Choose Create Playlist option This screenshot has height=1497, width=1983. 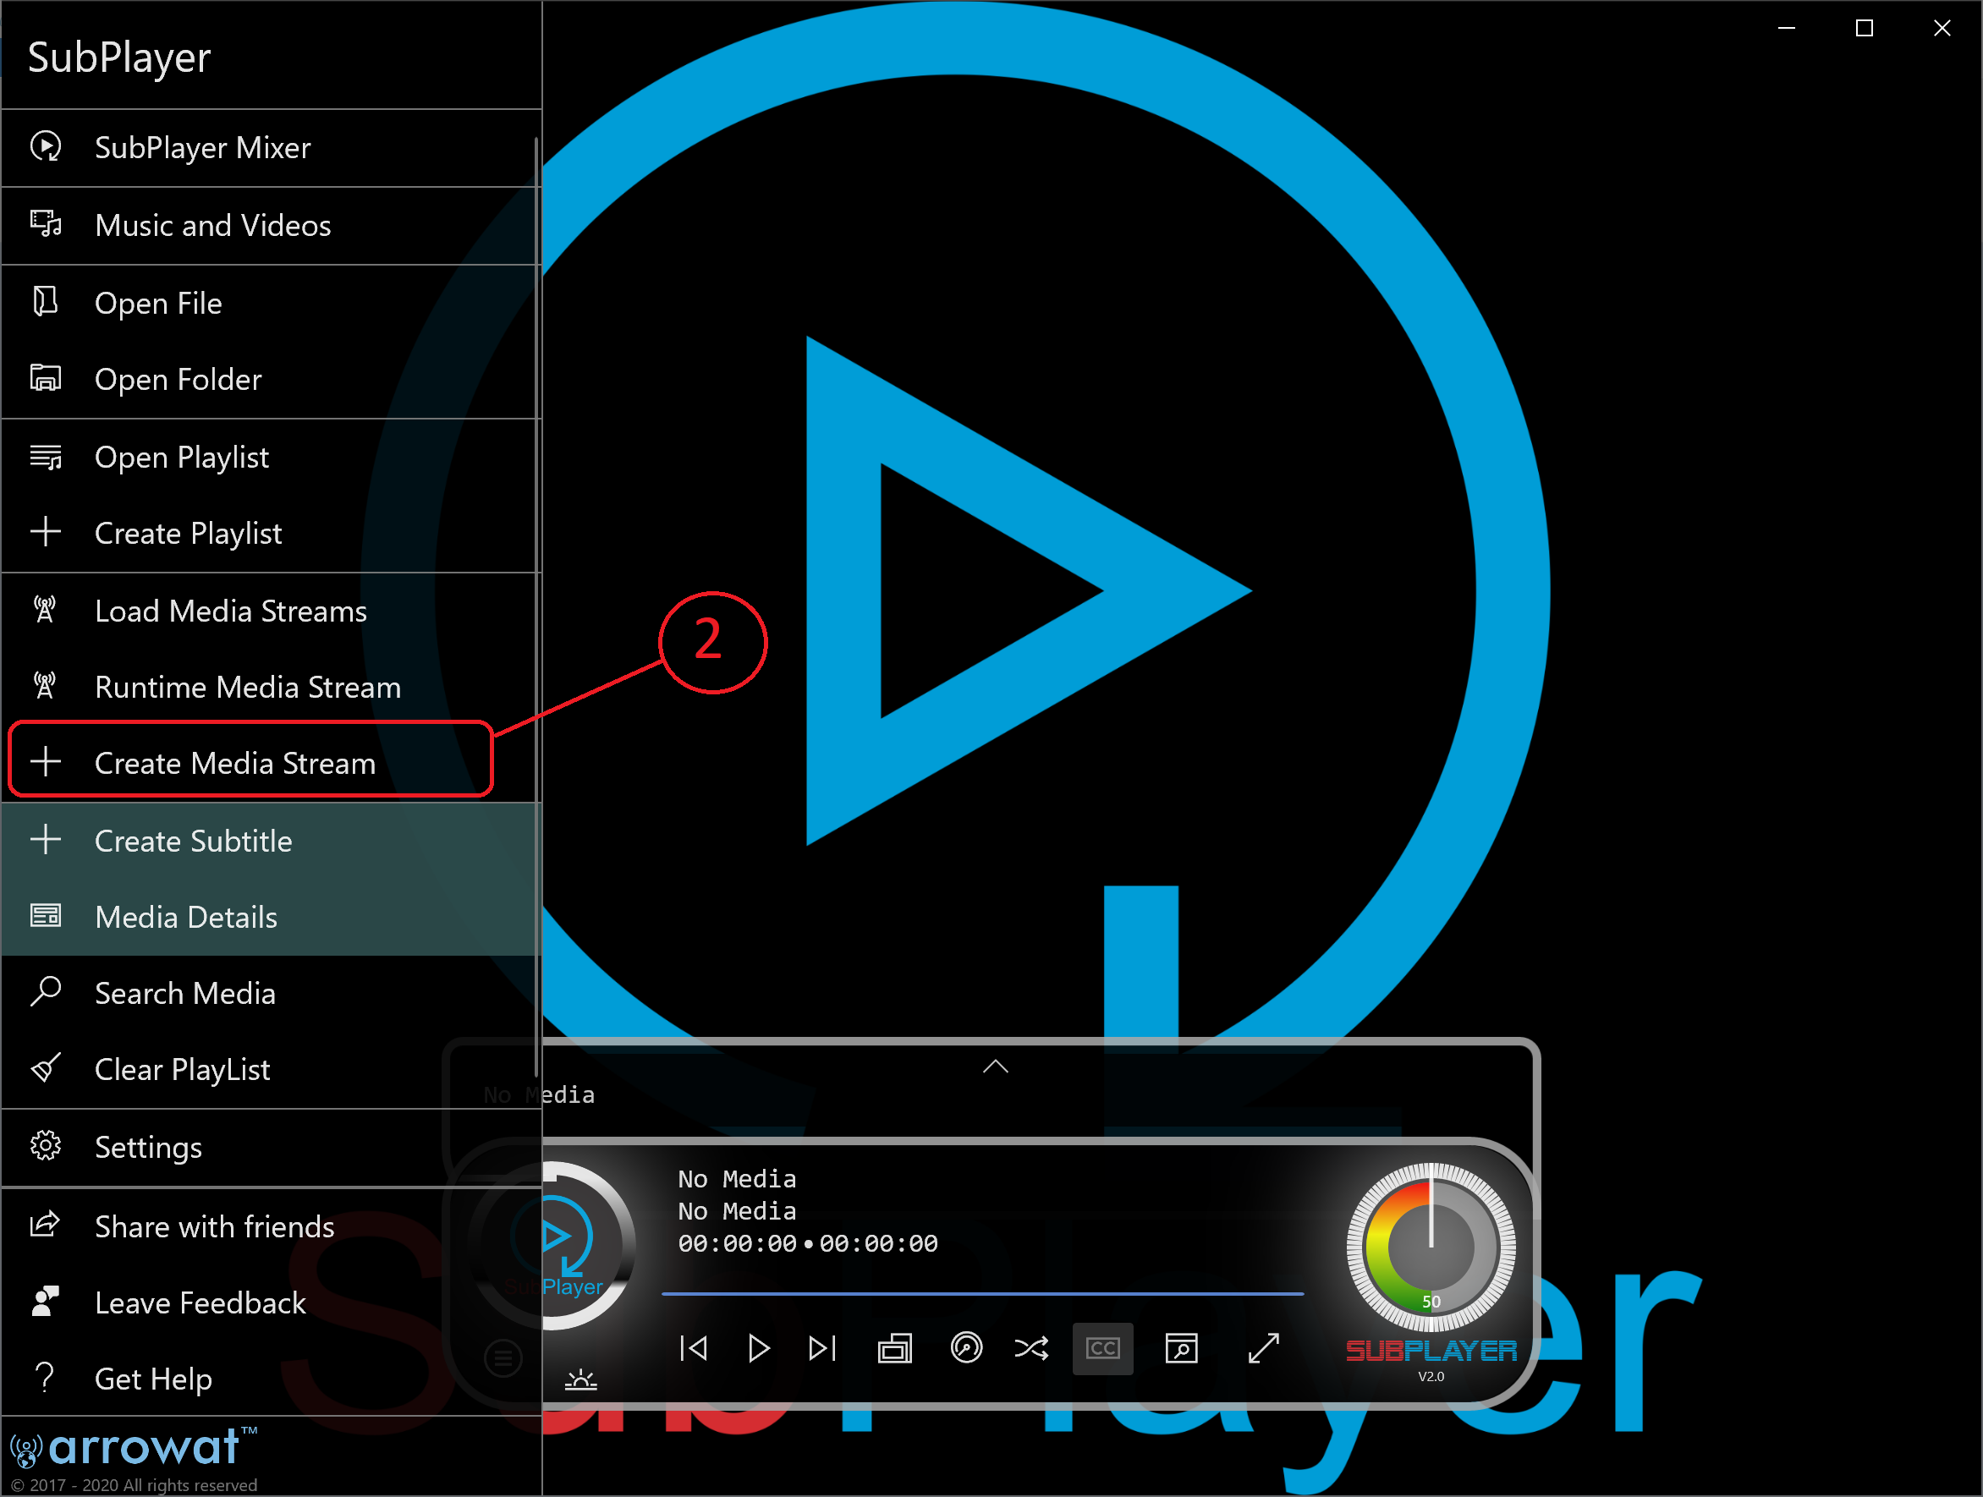tap(271, 534)
